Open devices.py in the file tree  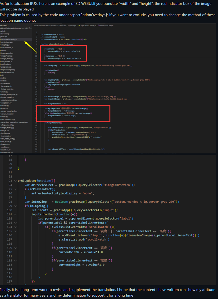pyautogui.click(x=5, y=106)
